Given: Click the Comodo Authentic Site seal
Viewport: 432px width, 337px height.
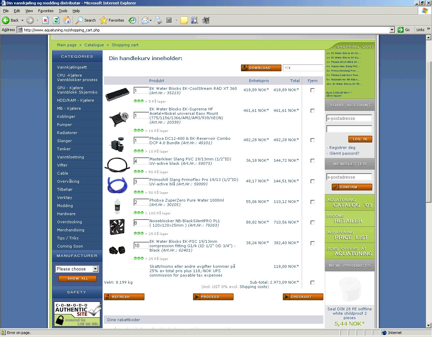Looking at the screenshot, I should coord(77,314).
